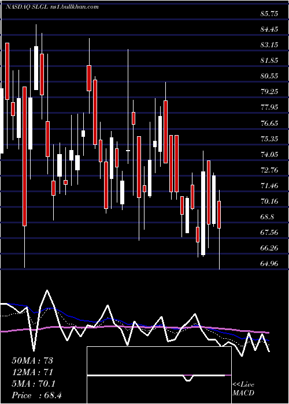Viewport: 289px width, 404px height.
Task: Click the 67.56 price axis label
Action: tap(269, 233)
